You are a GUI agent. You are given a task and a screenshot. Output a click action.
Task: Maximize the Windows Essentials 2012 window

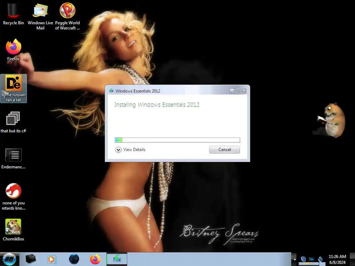tap(238, 91)
